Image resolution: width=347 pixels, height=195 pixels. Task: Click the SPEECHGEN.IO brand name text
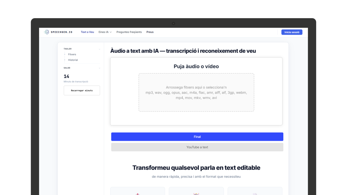coord(62,32)
